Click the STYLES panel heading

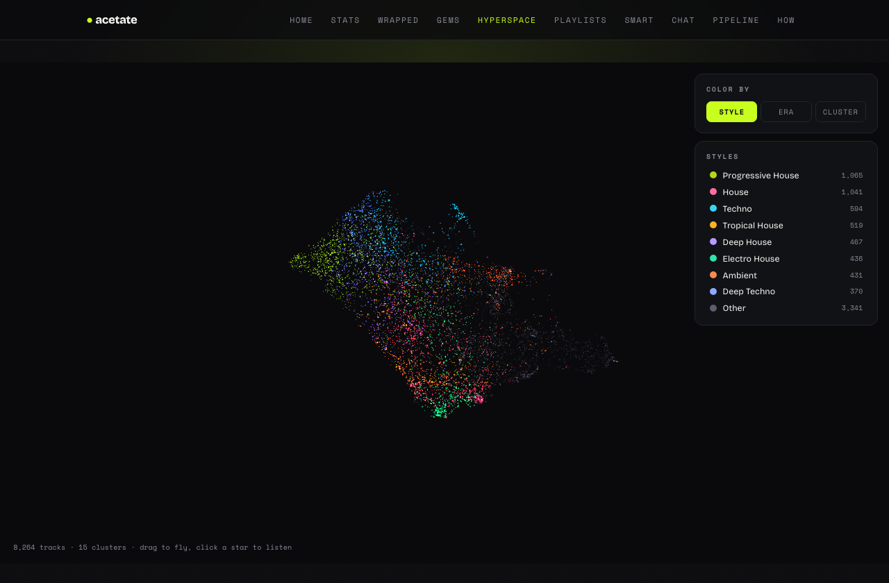pyautogui.click(x=722, y=157)
